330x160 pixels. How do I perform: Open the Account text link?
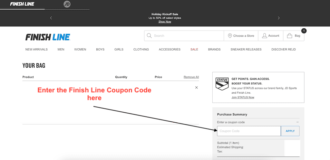(x=274, y=36)
